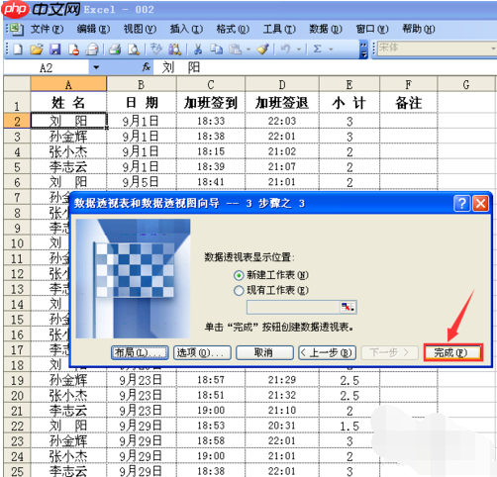
Task: Open the Paste options dropdown arrow
Action: click(248, 49)
